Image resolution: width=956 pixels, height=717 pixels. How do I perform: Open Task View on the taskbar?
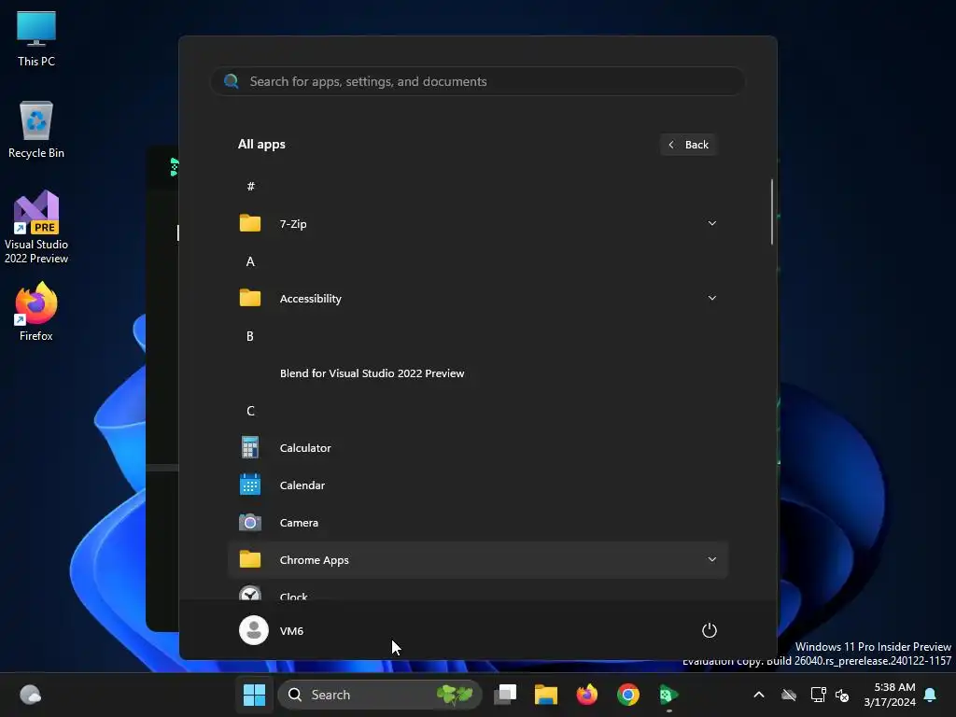505,695
